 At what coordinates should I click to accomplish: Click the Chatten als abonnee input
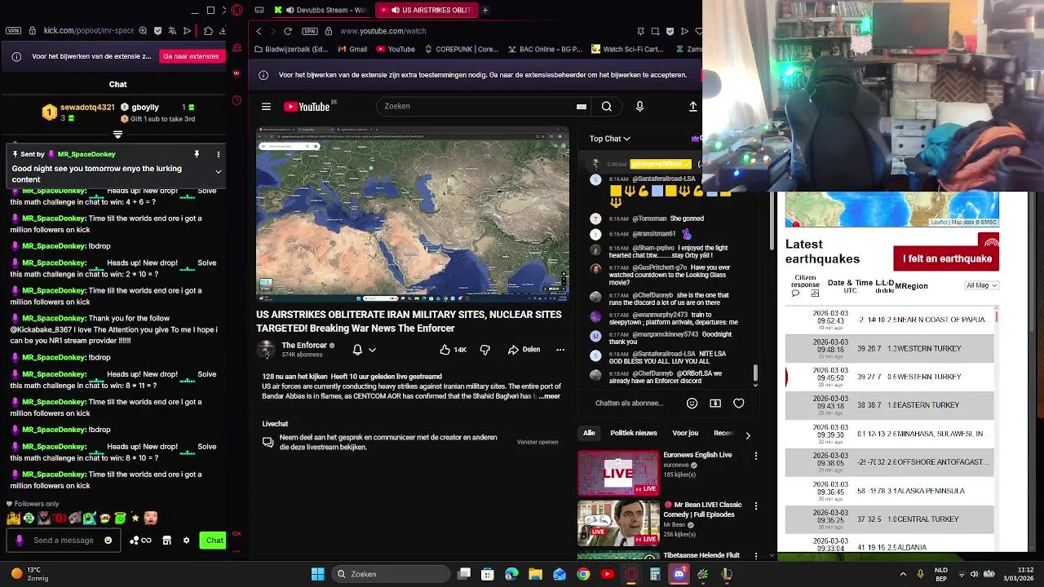click(629, 403)
